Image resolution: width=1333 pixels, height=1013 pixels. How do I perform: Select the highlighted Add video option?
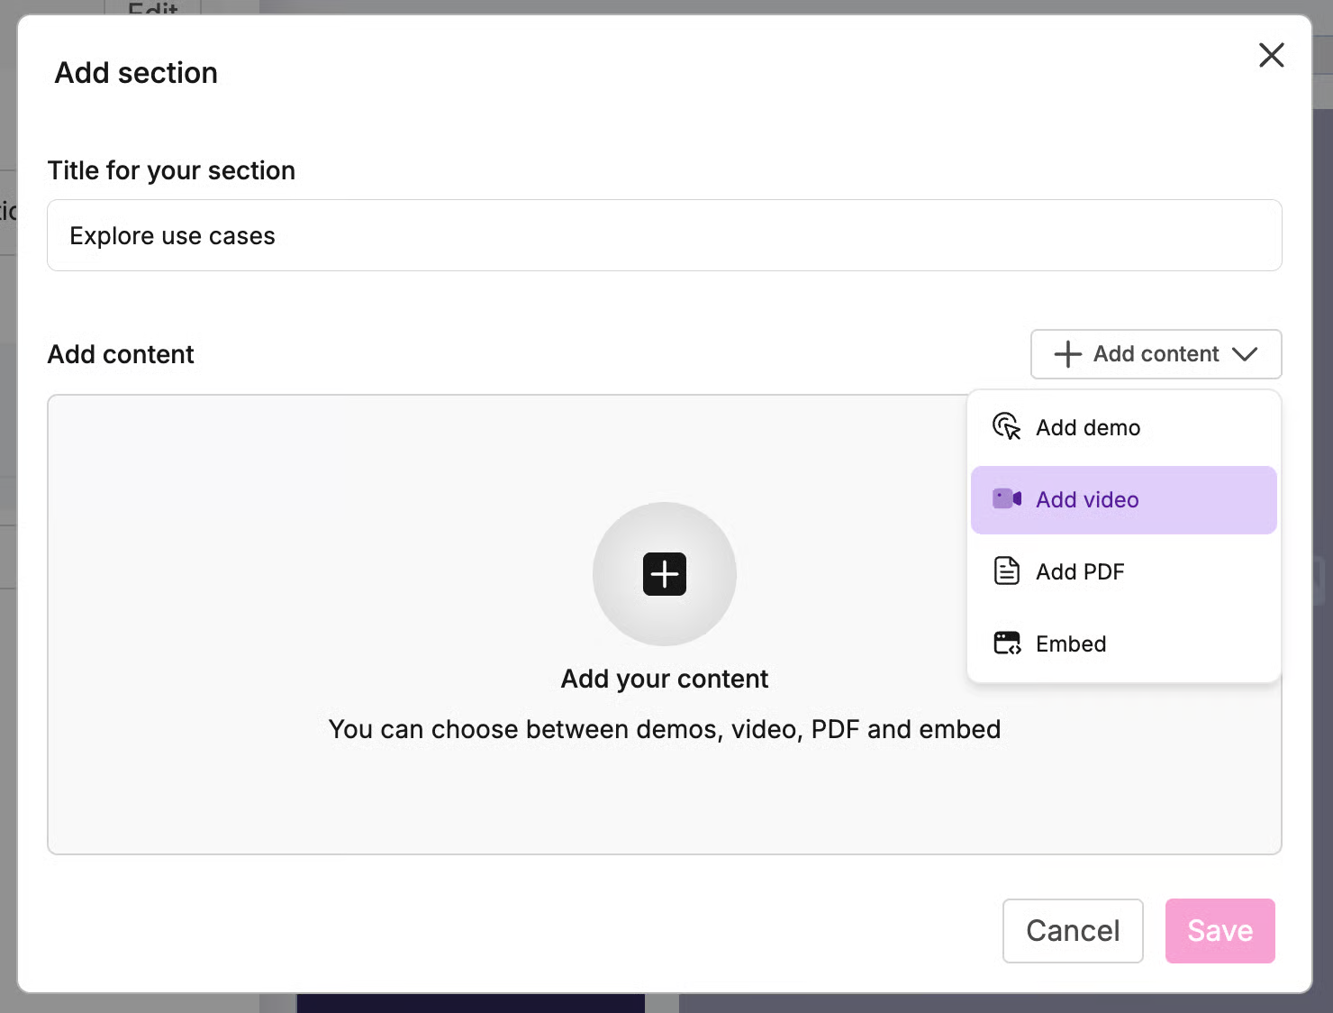[x=1087, y=500]
